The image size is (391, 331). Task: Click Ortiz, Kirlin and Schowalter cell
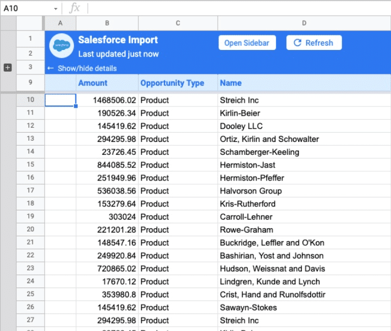point(304,139)
